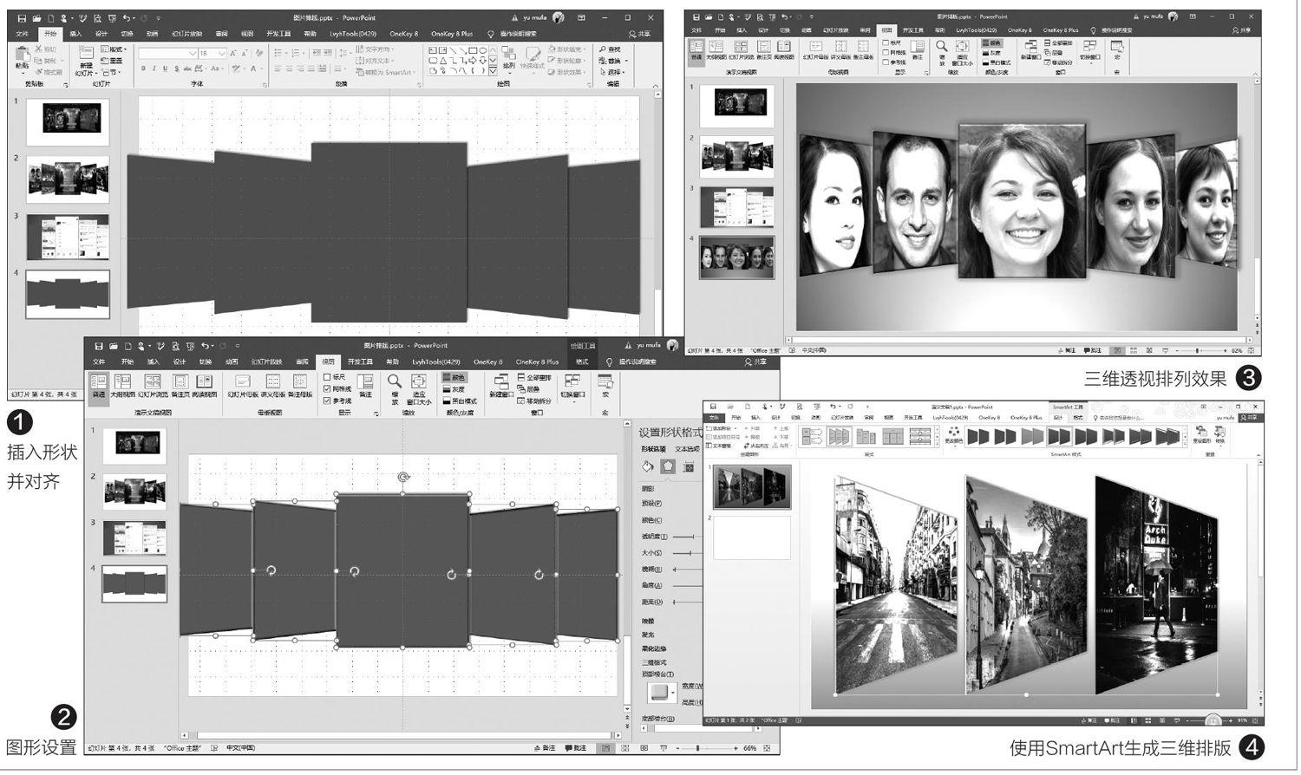Open Design (设计) tab in Home-tab window
Image resolution: width=1301 pixels, height=775 pixels.
pyautogui.click(x=101, y=34)
